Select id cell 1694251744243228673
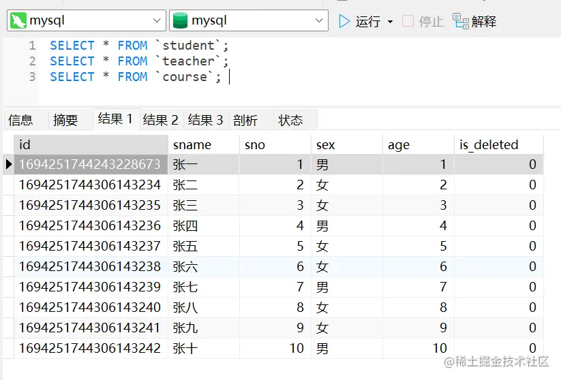The image size is (561, 380). click(91, 164)
